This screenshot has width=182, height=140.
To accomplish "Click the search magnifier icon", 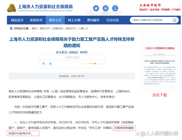I will [x=174, y=20].
